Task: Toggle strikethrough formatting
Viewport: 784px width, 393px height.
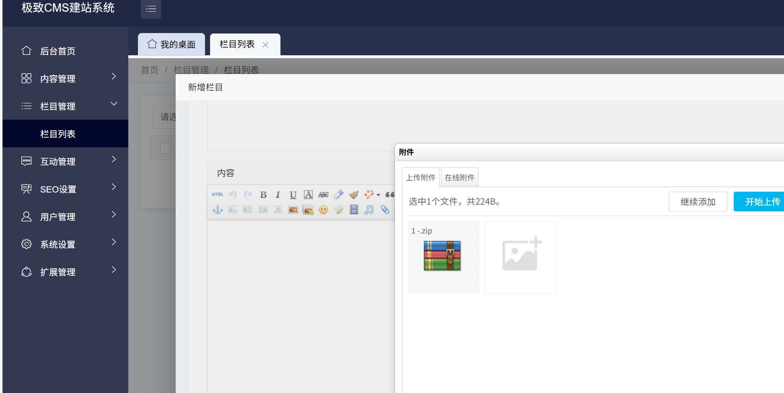Action: pyautogui.click(x=323, y=195)
